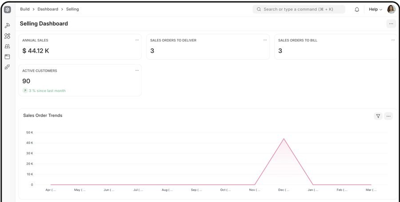Focus the search or type a command field
The image size is (400, 202).
click(x=299, y=9)
